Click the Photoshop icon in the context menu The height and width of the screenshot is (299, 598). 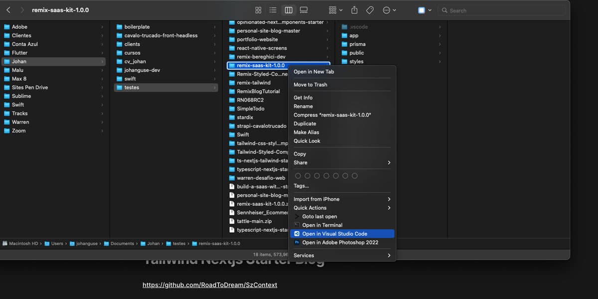pos(296,242)
